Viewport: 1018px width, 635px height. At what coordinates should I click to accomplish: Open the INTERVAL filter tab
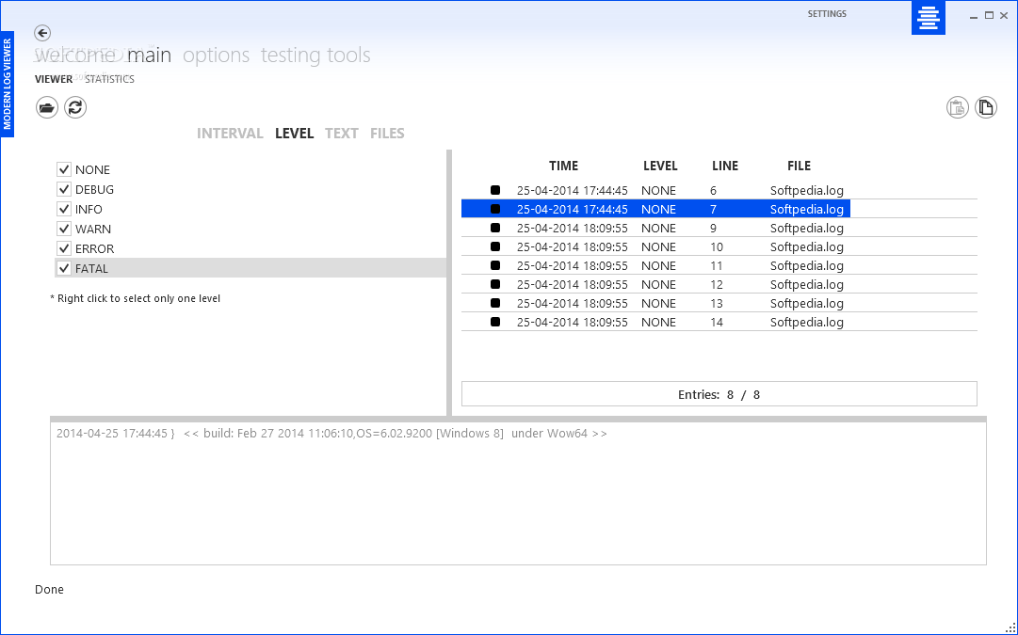point(230,133)
